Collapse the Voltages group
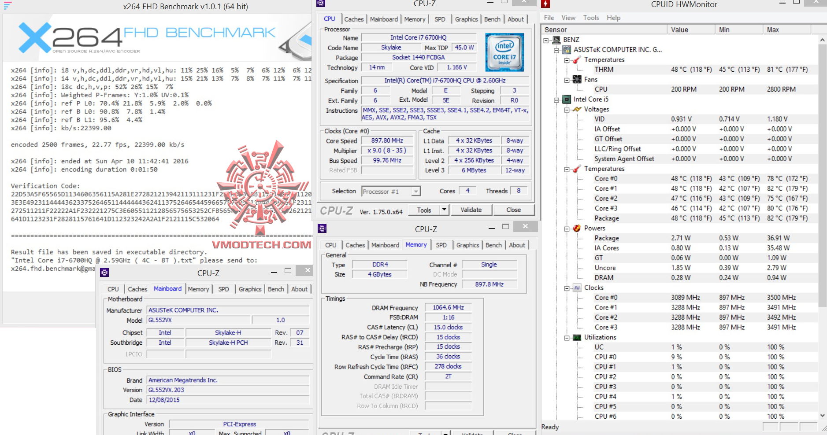This screenshot has width=827, height=435. (x=567, y=110)
